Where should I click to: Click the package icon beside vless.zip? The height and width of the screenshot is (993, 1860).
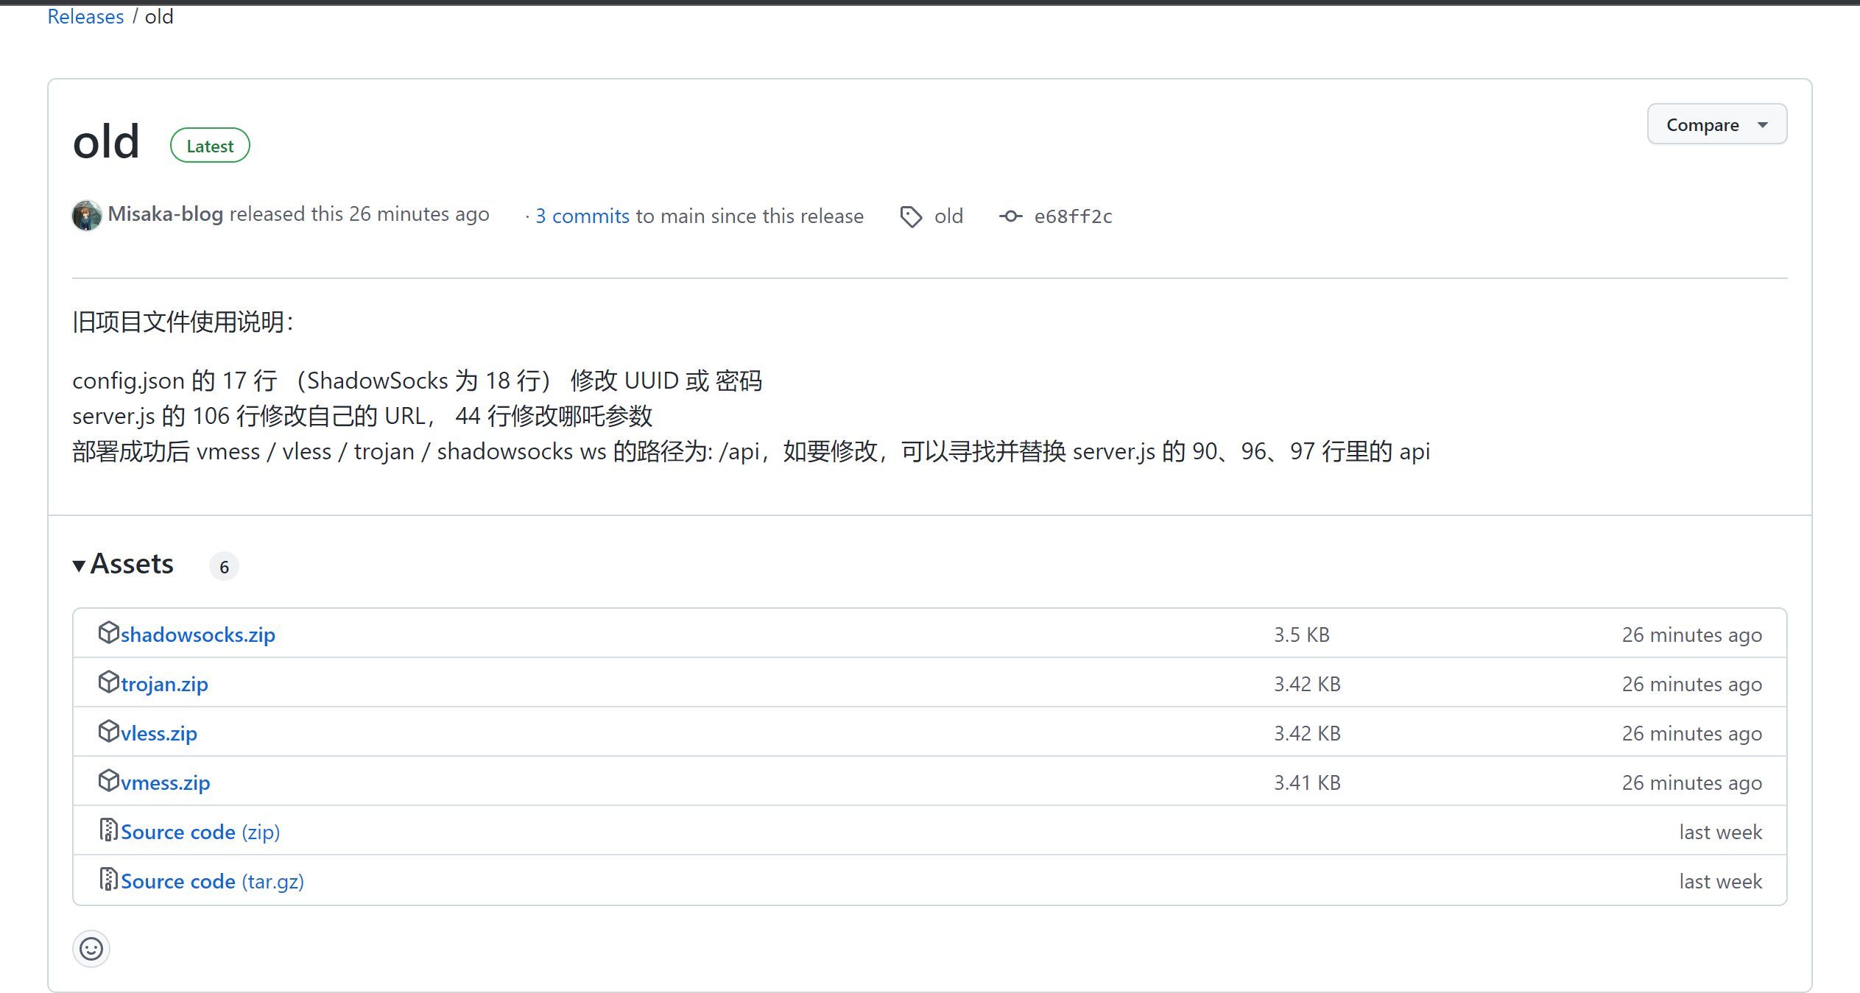(x=108, y=731)
